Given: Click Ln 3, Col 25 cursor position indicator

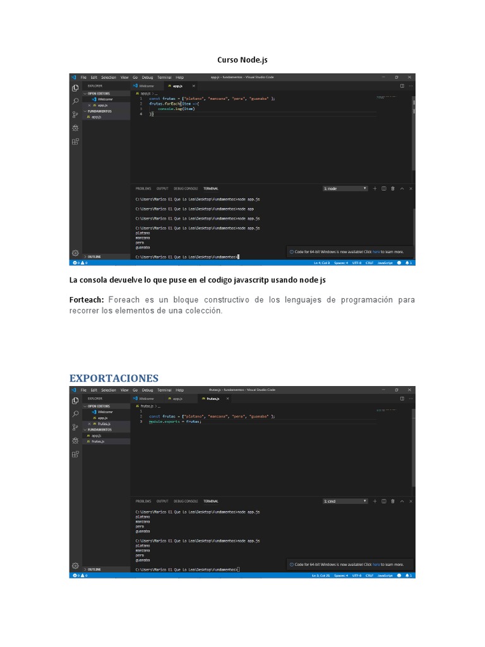Looking at the screenshot, I should pyautogui.click(x=321, y=576).
